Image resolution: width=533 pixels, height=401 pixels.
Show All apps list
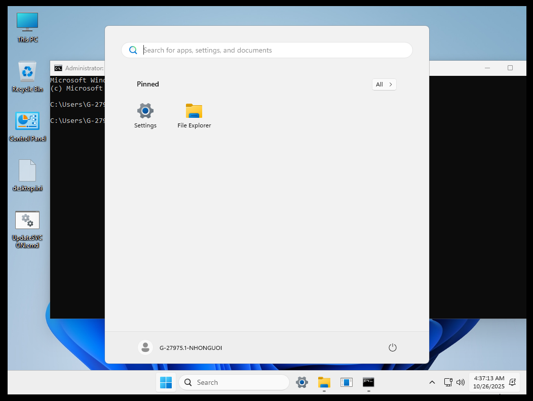tap(384, 84)
